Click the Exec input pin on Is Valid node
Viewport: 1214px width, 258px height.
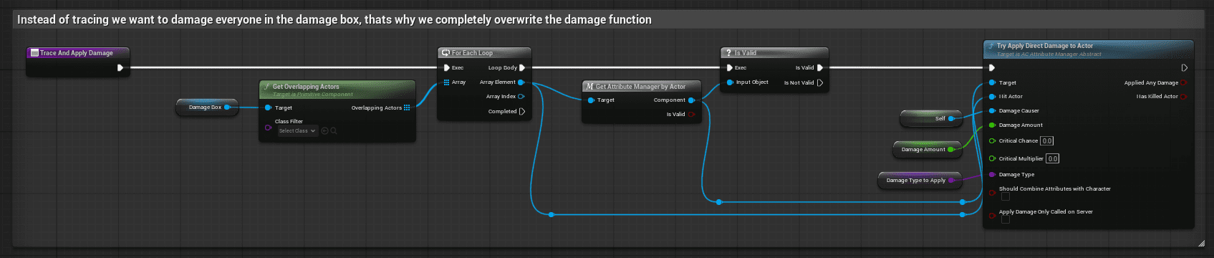tap(730, 68)
